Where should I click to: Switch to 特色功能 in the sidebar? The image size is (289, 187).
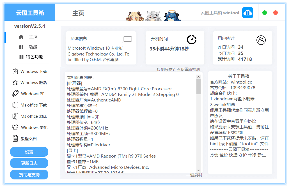click(x=31, y=57)
